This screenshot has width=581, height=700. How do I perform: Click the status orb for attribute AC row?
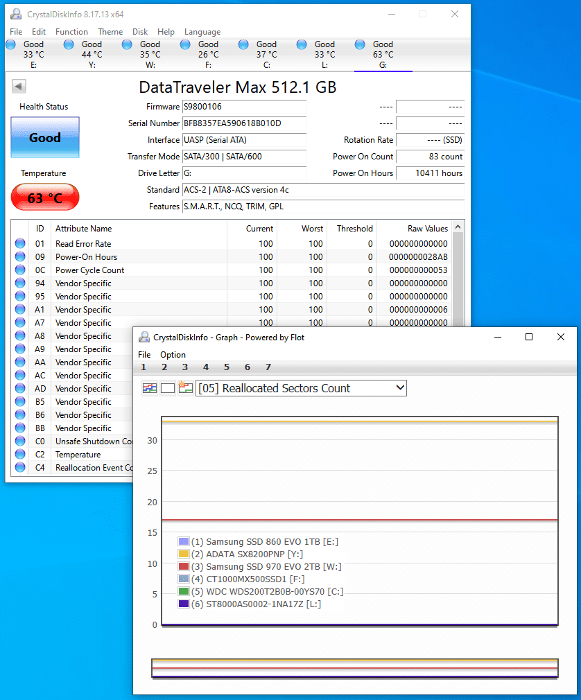pos(20,375)
